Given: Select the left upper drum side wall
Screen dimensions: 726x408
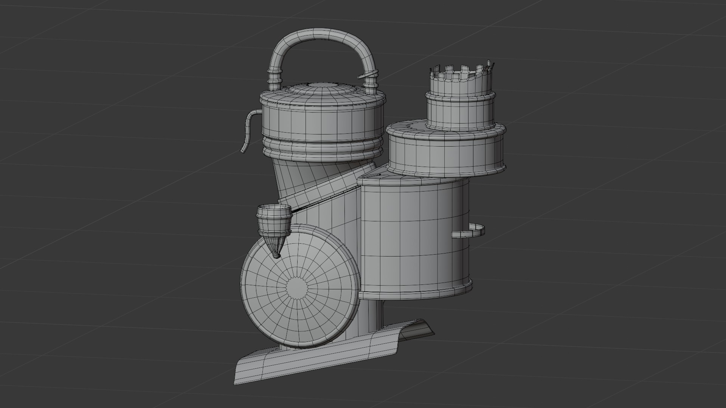Looking at the screenshot, I should [x=321, y=121].
